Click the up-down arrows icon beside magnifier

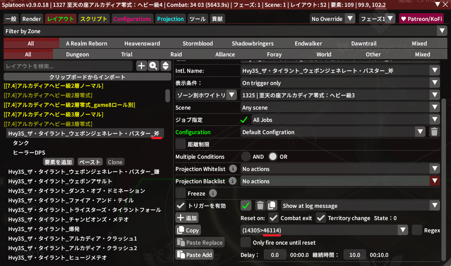pos(165,66)
